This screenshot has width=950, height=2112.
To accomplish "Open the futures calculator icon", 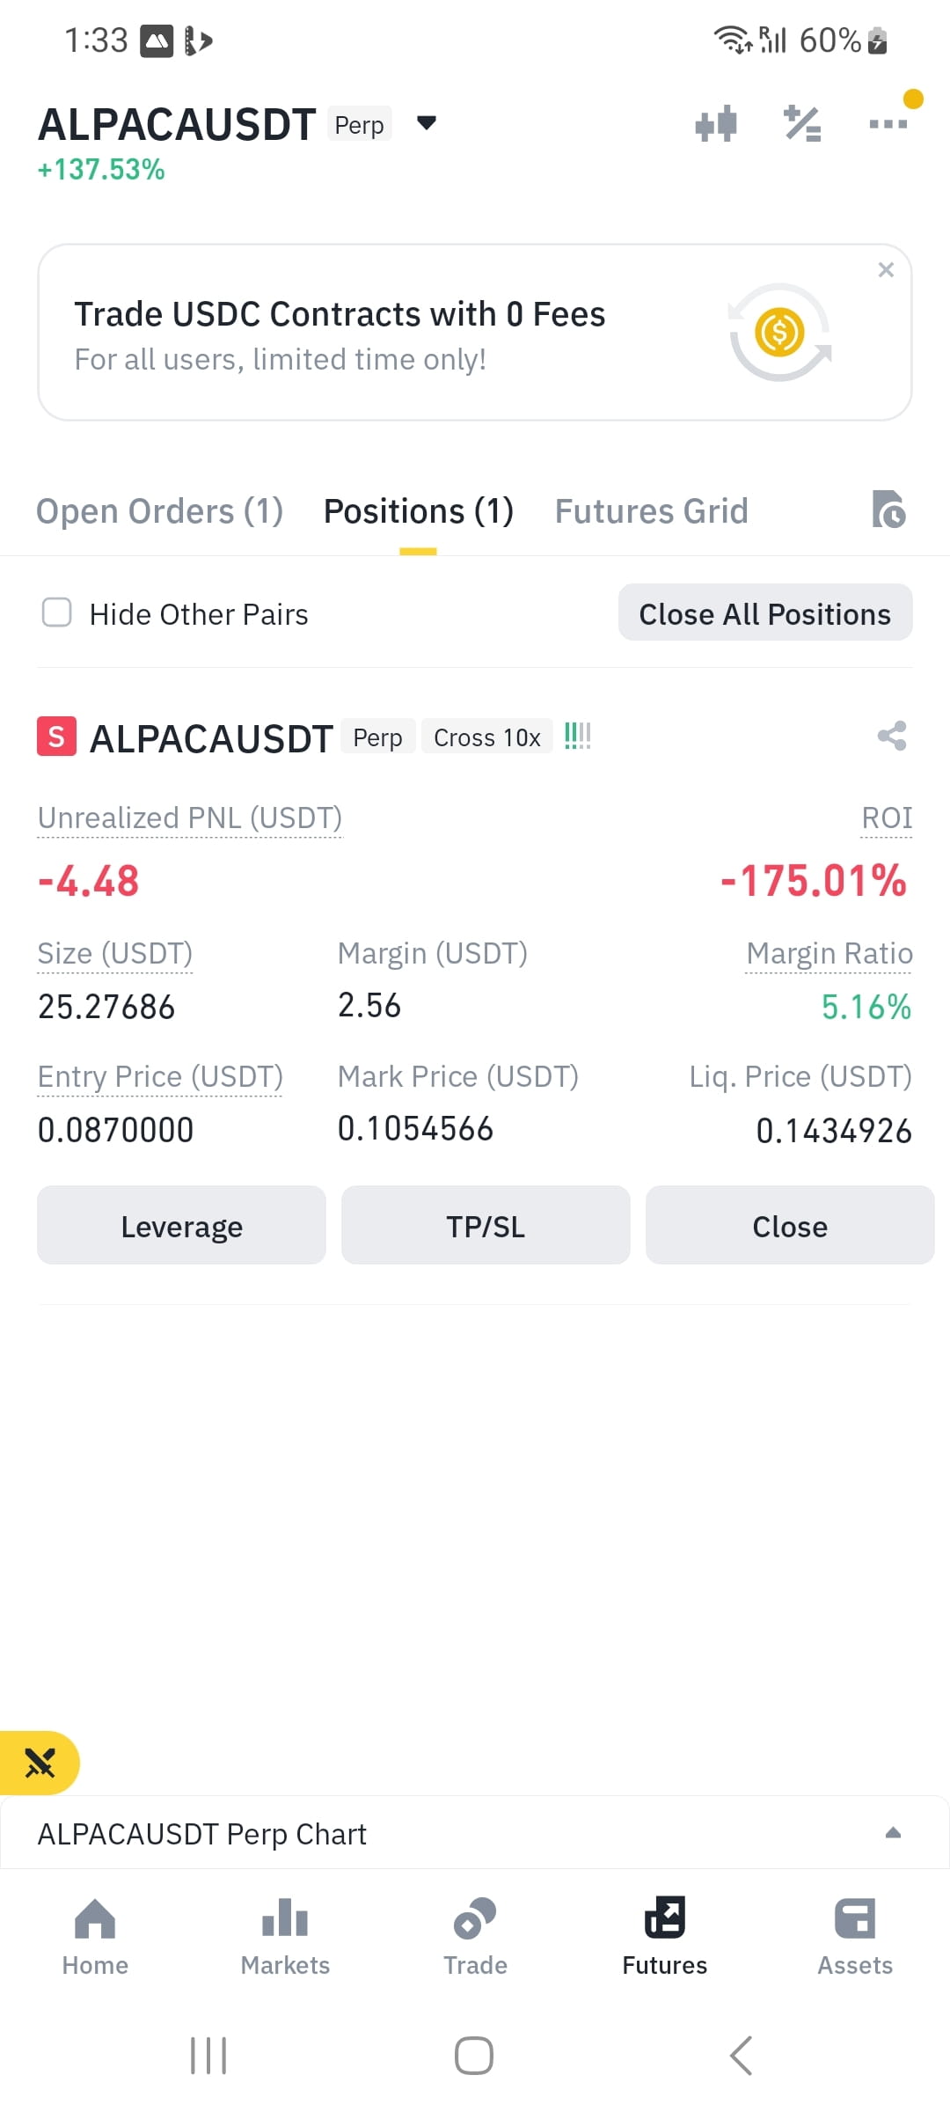I will tap(802, 124).
